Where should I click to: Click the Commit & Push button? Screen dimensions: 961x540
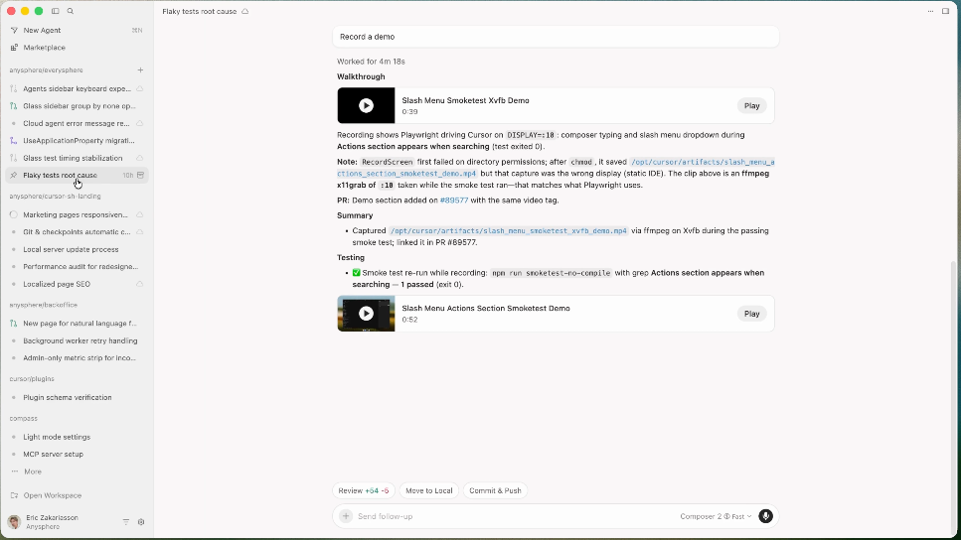[x=495, y=490]
